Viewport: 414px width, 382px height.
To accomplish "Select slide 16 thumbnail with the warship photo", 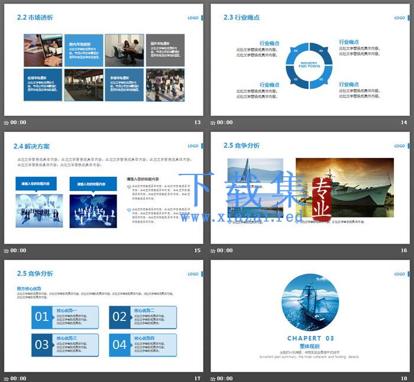I will [310, 187].
